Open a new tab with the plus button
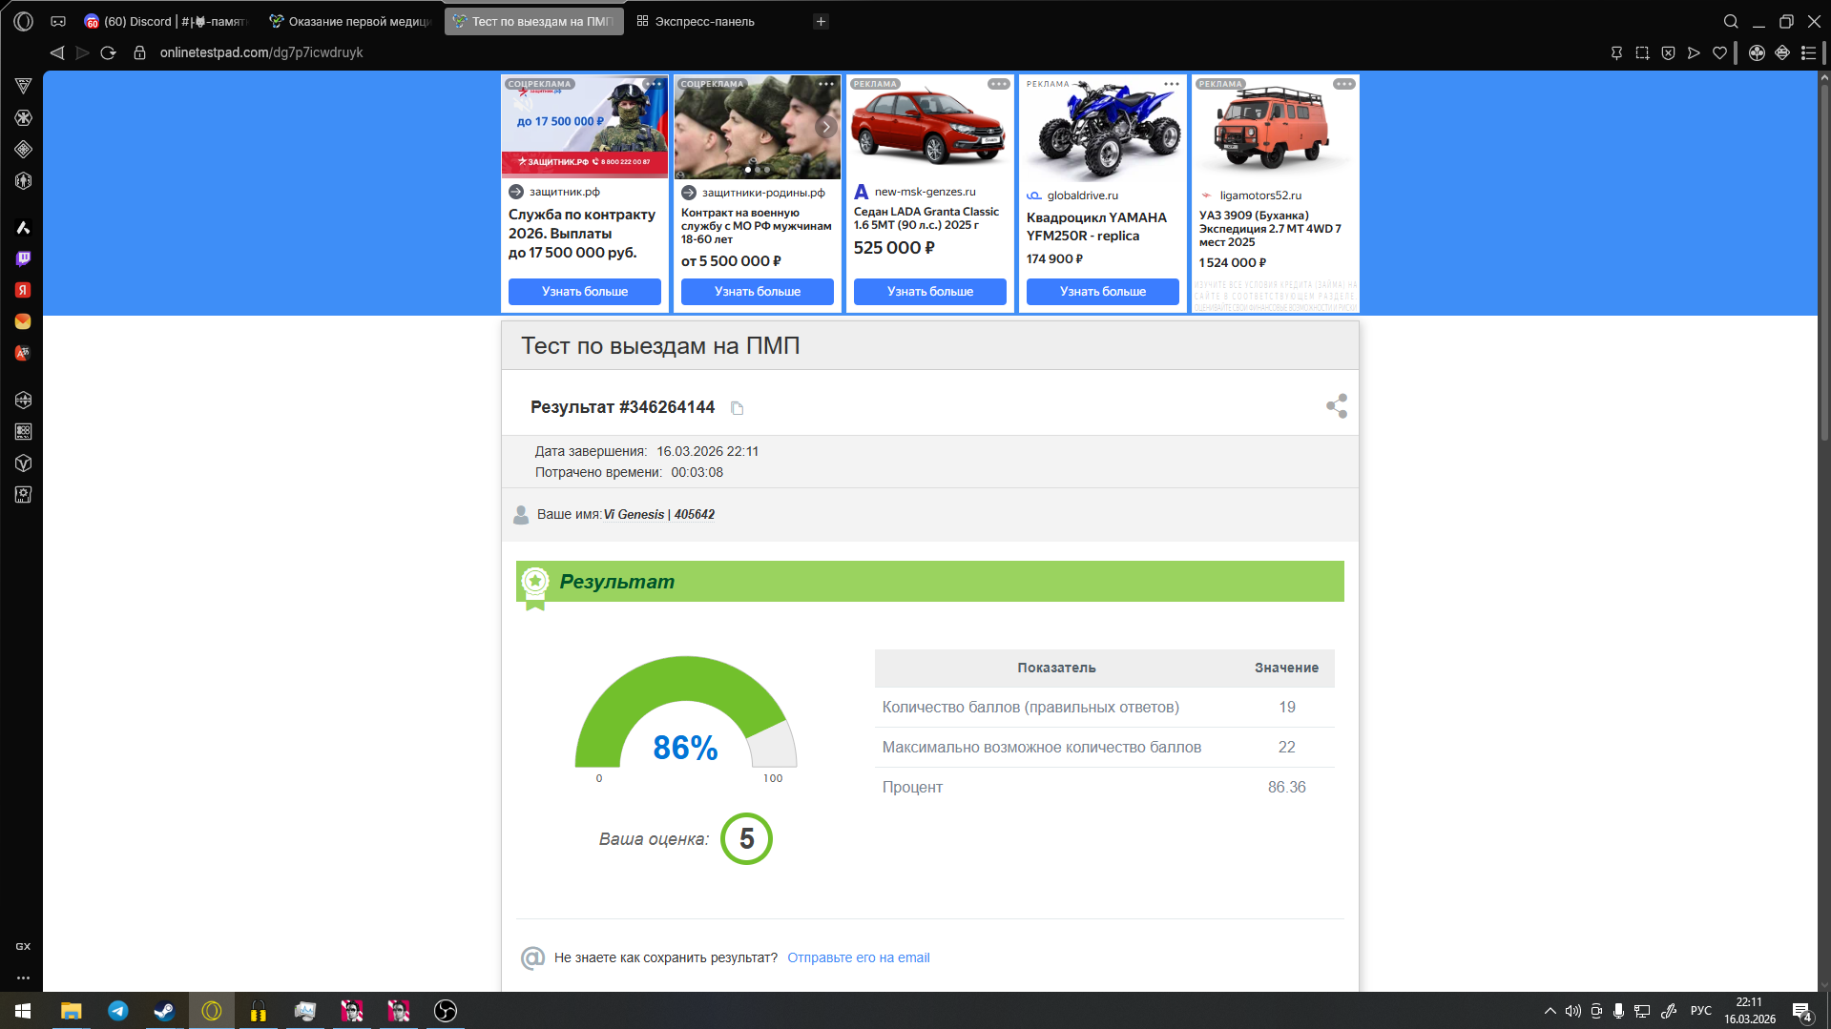Image resolution: width=1831 pixels, height=1029 pixels. tap(821, 21)
